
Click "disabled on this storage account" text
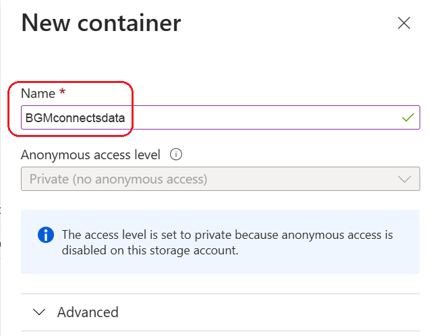click(x=150, y=248)
